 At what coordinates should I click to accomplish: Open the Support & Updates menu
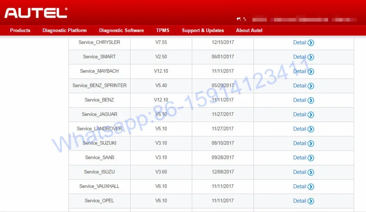203,30
